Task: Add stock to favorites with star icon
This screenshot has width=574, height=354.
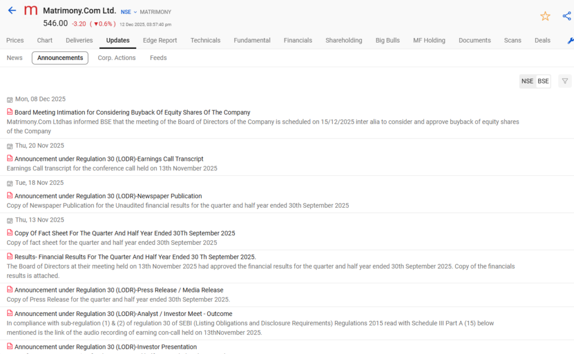Action: pyautogui.click(x=545, y=16)
